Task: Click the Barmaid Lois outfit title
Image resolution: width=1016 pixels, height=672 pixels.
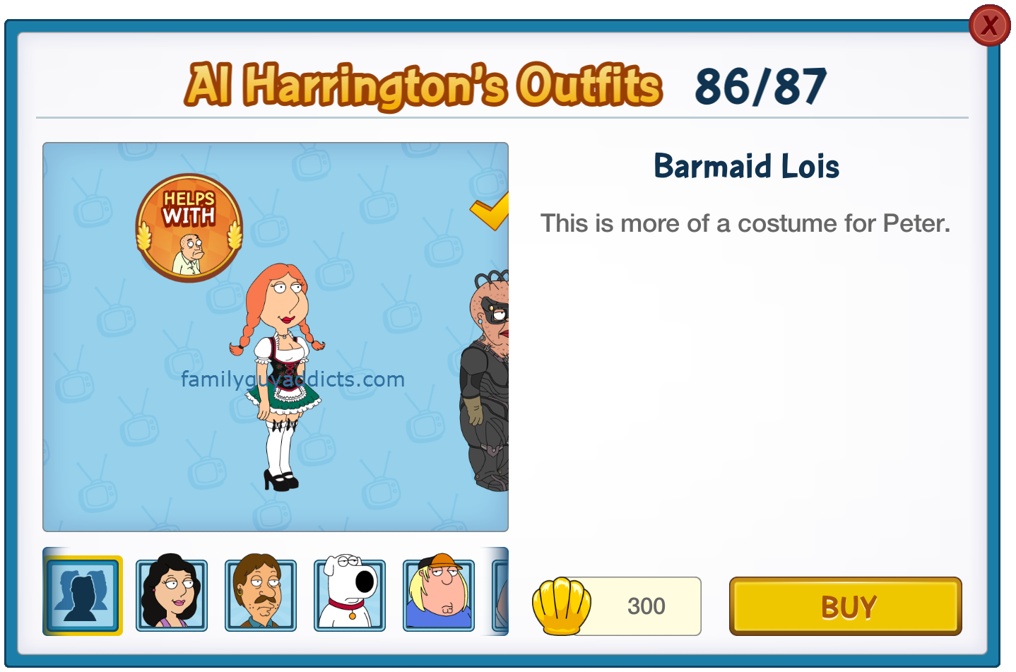Action: tap(746, 166)
